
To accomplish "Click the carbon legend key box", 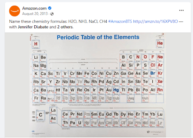I will [x=40, y=115].
